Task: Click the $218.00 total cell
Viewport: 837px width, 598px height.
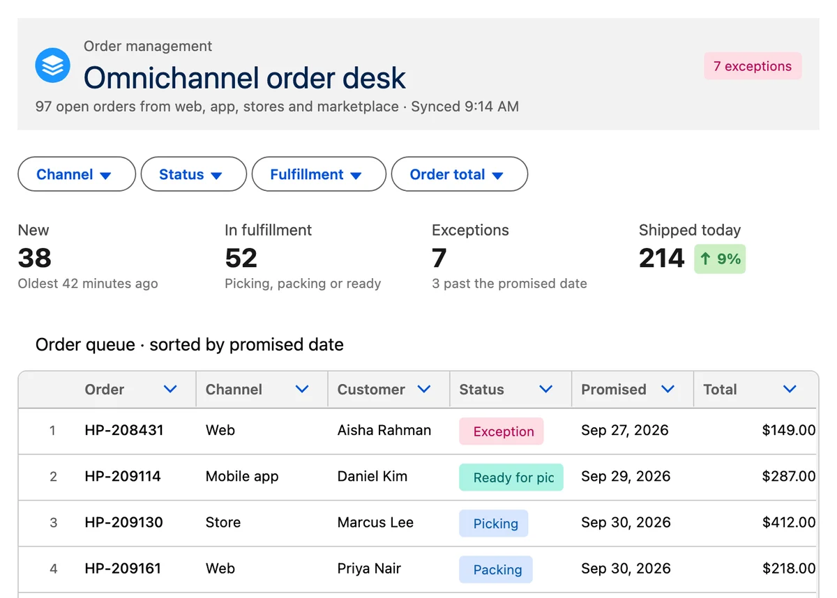Action: (x=789, y=568)
